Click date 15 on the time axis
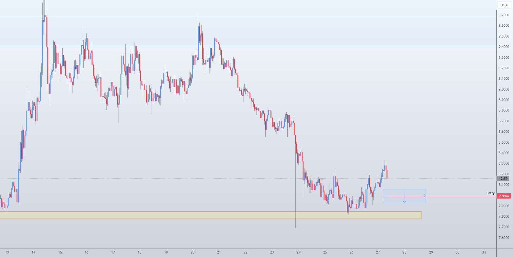 tap(60, 253)
